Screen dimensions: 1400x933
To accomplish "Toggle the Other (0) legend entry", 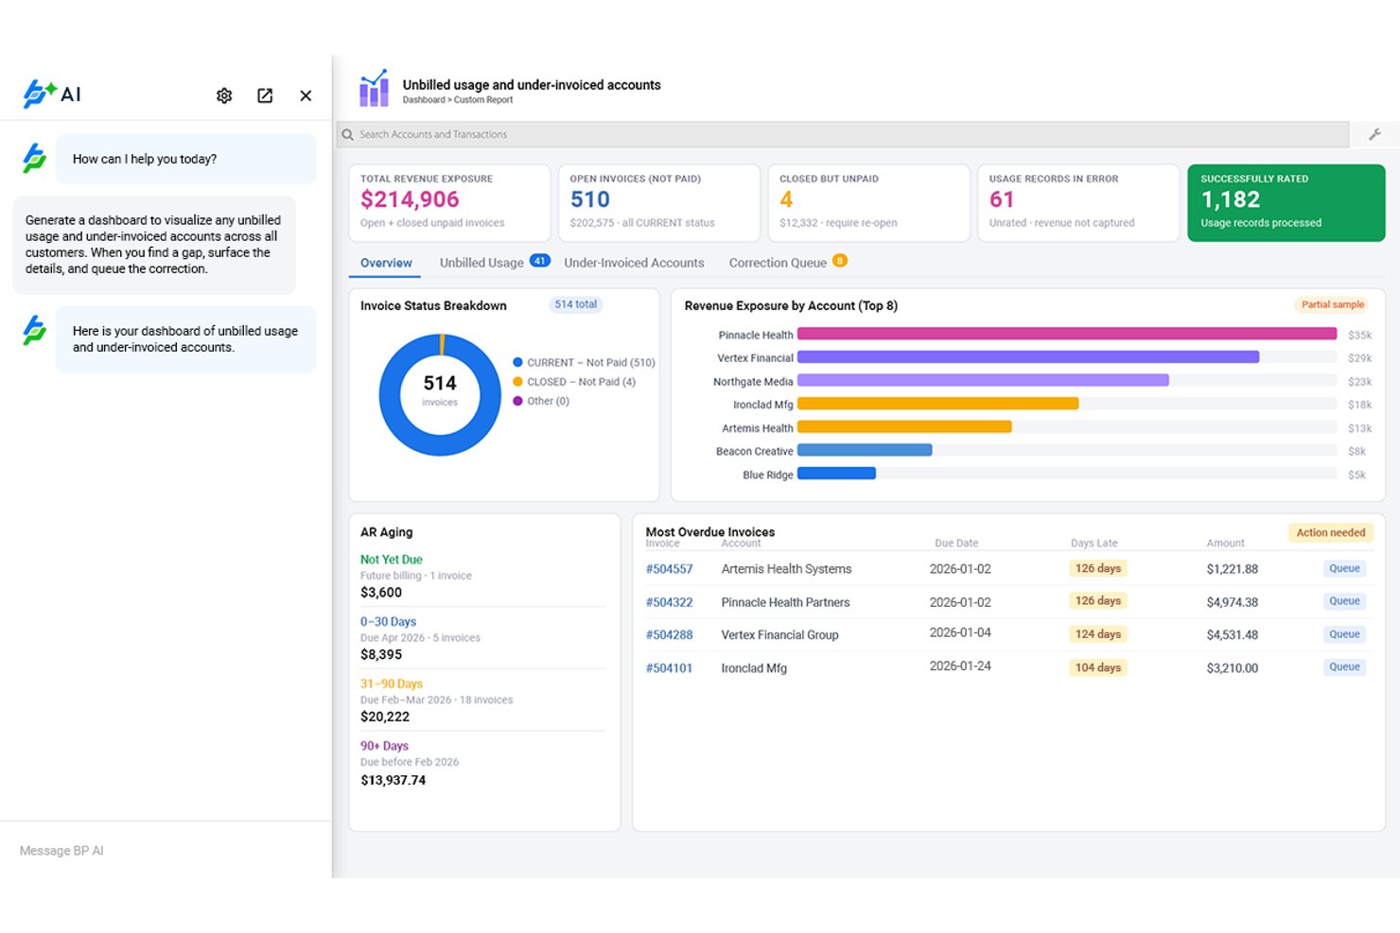I will tap(541, 401).
